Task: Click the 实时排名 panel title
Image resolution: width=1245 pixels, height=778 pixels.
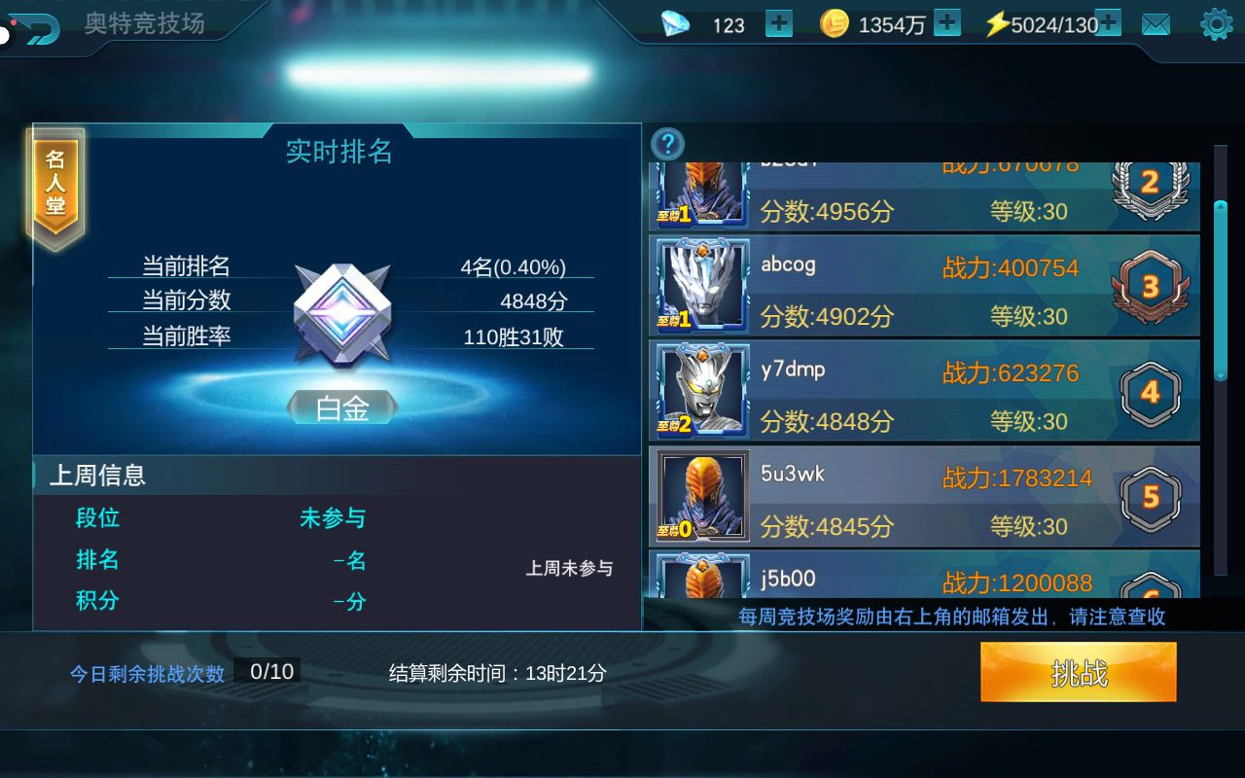Action: tap(338, 152)
